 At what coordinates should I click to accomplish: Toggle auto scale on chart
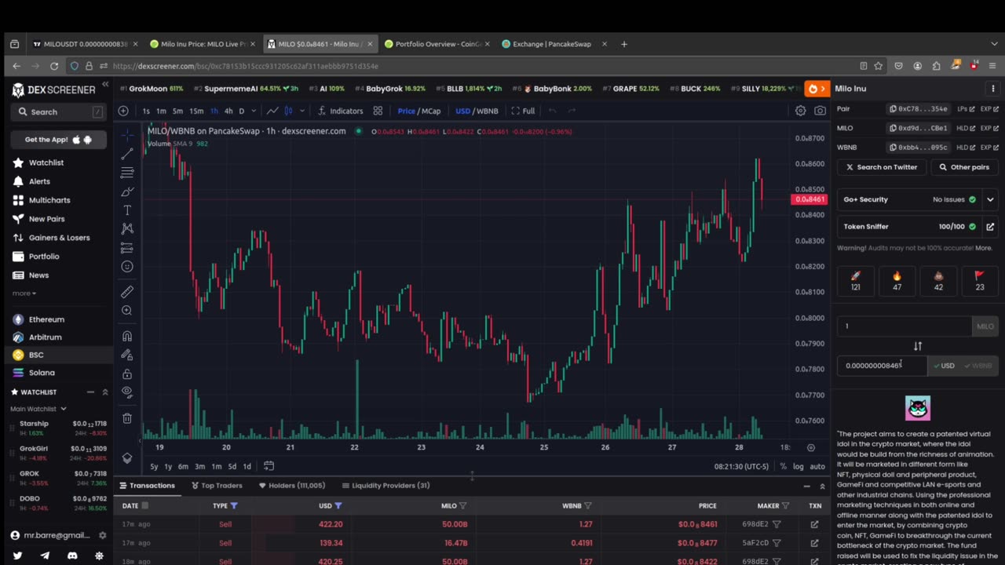tap(817, 466)
